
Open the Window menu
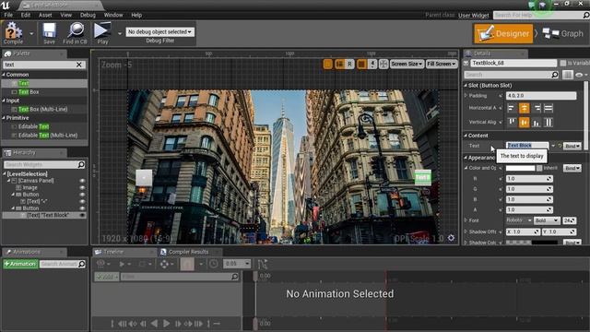113,15
